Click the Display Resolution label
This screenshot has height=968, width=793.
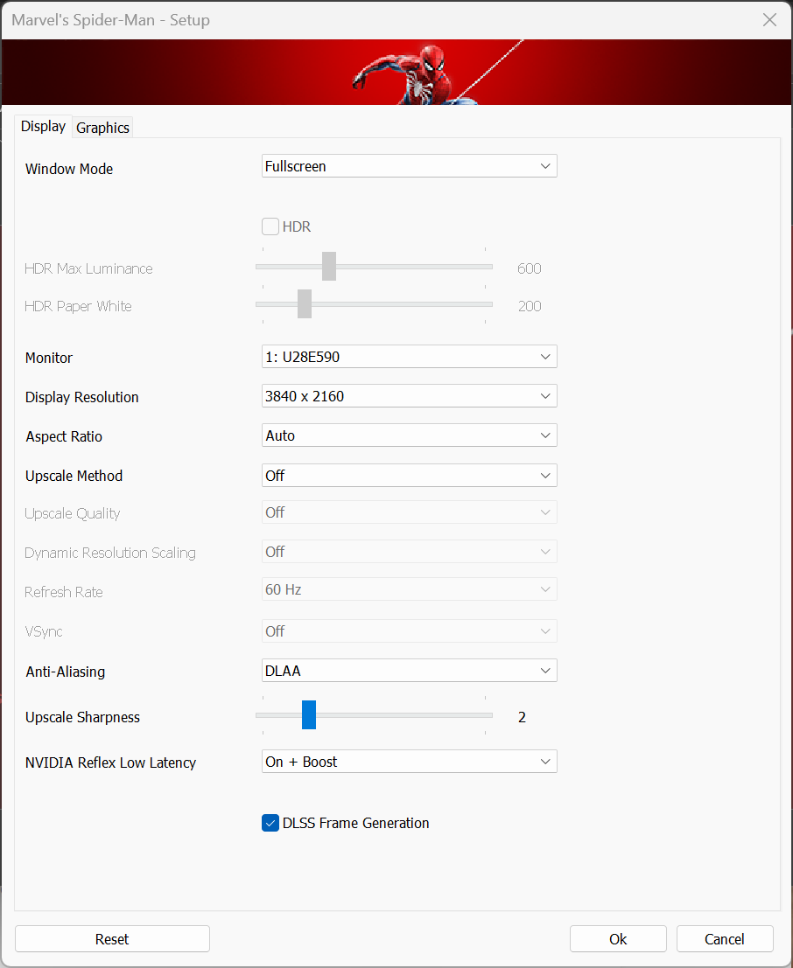(82, 398)
